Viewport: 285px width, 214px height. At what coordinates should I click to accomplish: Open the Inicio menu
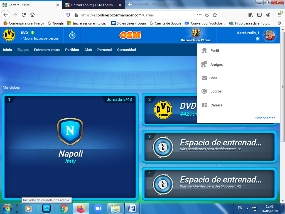pyautogui.click(x=8, y=50)
